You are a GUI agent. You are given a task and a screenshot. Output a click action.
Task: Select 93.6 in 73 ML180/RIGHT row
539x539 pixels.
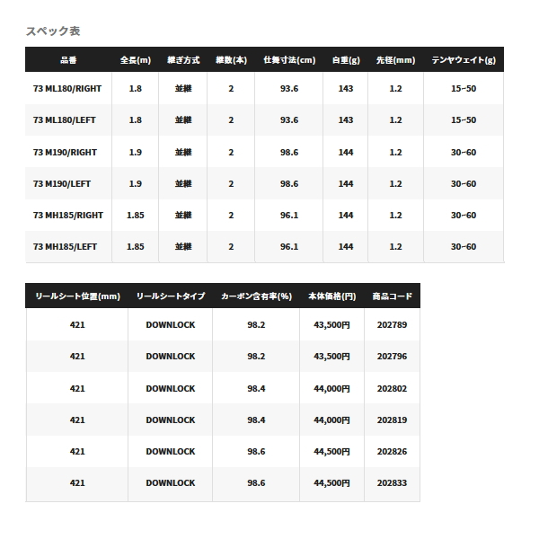point(289,89)
